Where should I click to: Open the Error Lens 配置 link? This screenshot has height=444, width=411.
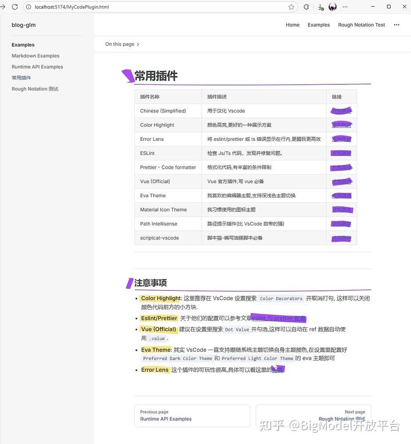[x=278, y=370]
